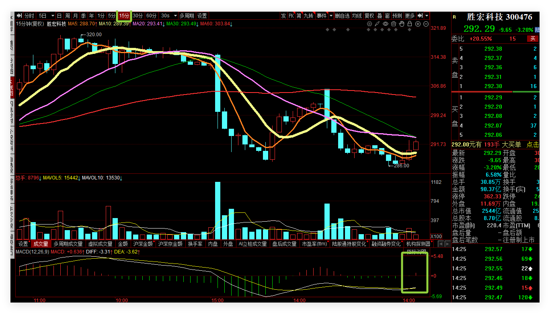This screenshot has width=550, height=313.
Task: Select the 月 monthly period
Action: click(x=75, y=16)
